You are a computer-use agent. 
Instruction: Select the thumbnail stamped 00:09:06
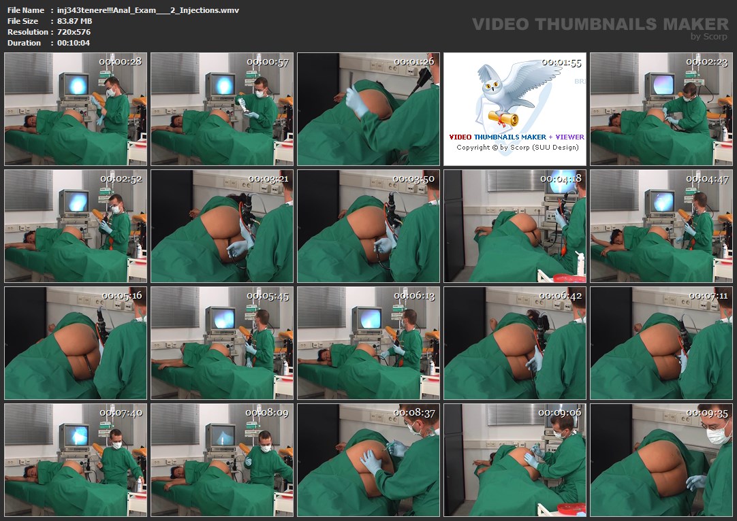click(x=515, y=460)
